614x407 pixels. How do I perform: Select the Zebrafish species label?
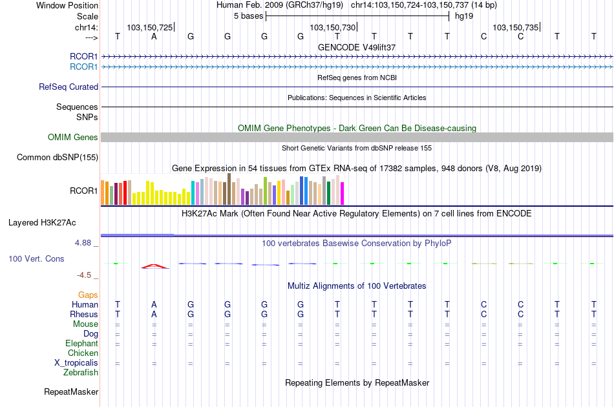pos(81,373)
